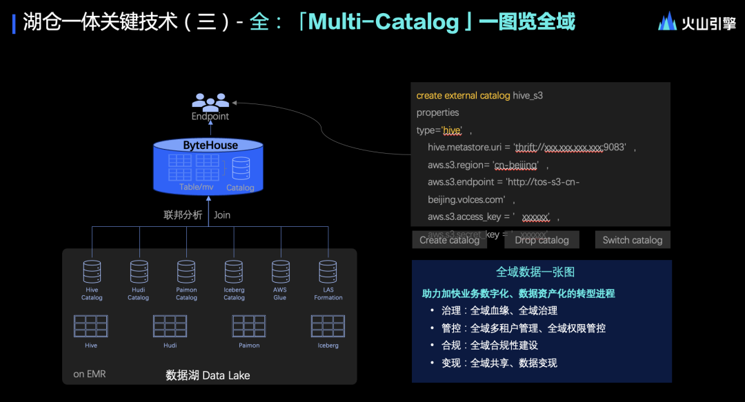Click the Paimon Catalog database icon

coord(186,272)
